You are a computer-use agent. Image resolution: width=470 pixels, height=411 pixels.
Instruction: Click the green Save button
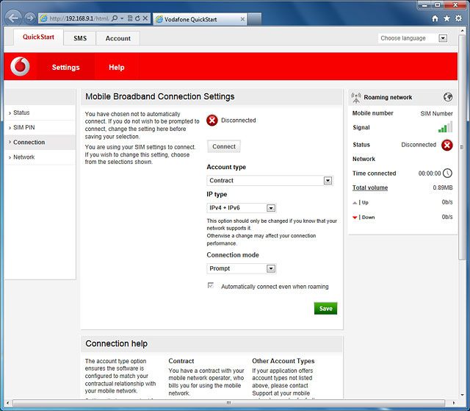[325, 309]
